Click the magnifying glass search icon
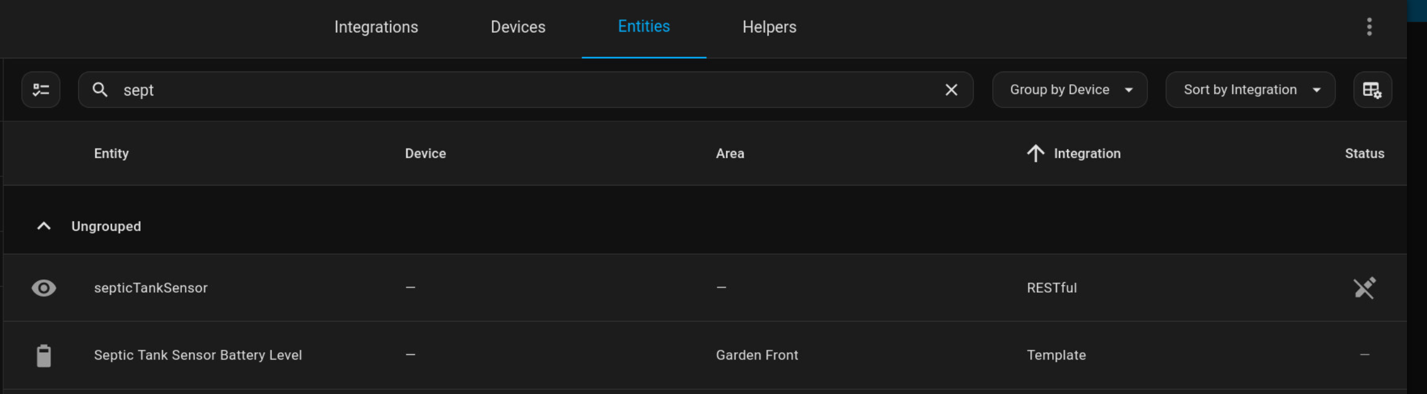1427x394 pixels. pos(101,90)
